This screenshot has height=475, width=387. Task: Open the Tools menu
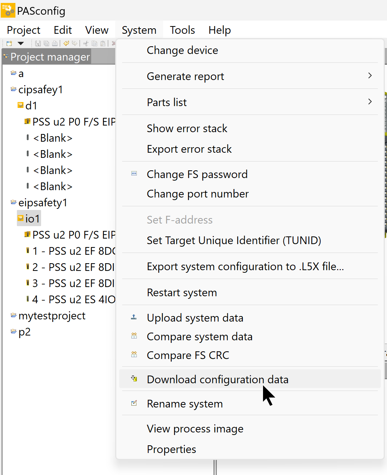coord(182,30)
